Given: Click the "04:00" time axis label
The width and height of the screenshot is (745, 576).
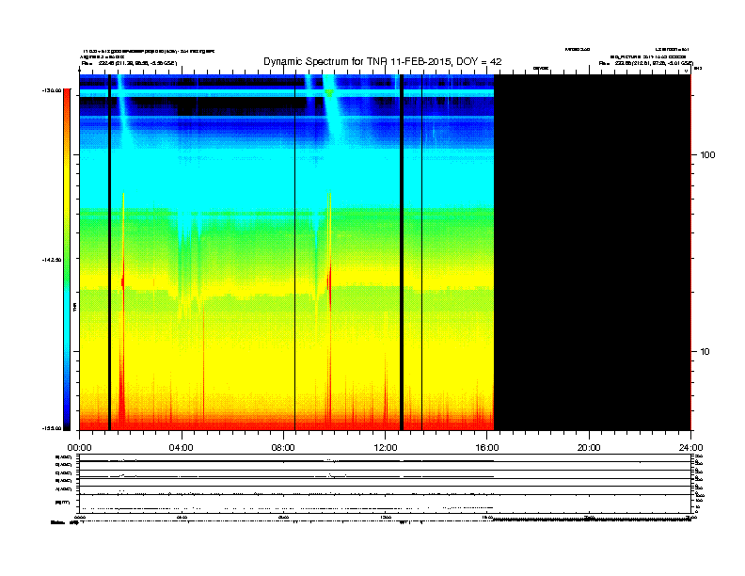Looking at the screenshot, I should (x=182, y=448).
